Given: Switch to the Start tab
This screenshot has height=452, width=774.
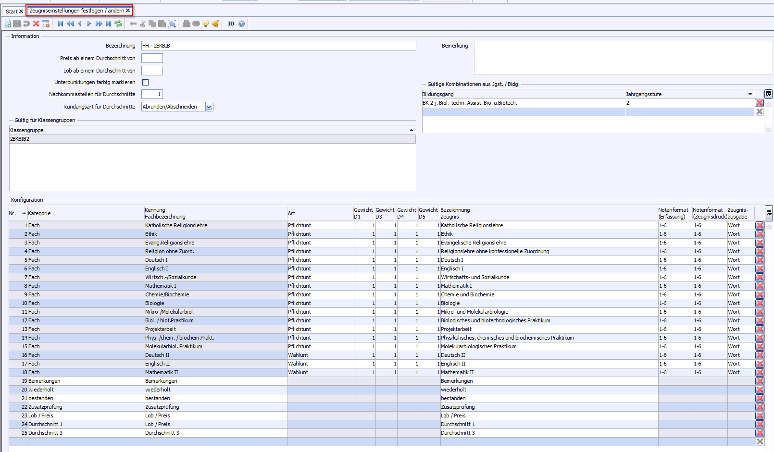Looking at the screenshot, I should pyautogui.click(x=12, y=11).
